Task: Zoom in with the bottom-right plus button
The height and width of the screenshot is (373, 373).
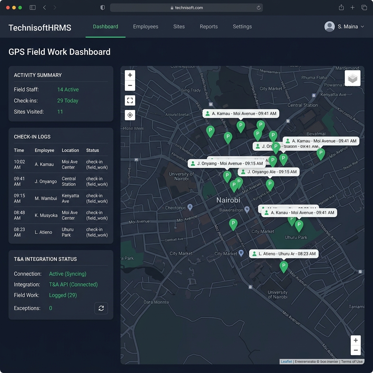Action: point(356,340)
